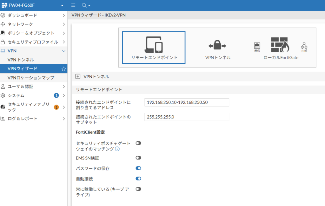
Task: Click the subnet 255.255.255.0 input field
Action: [x=187, y=117]
